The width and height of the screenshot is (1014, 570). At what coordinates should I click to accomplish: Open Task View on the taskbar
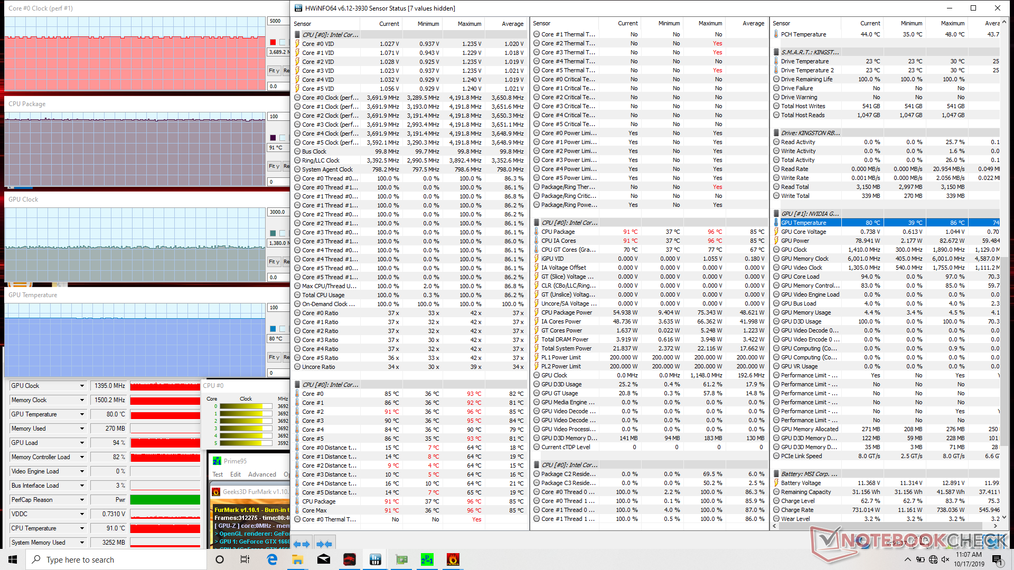245,559
